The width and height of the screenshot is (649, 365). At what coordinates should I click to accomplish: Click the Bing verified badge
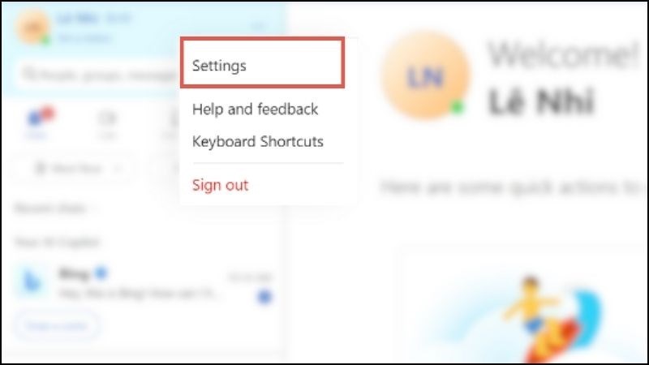click(x=101, y=273)
